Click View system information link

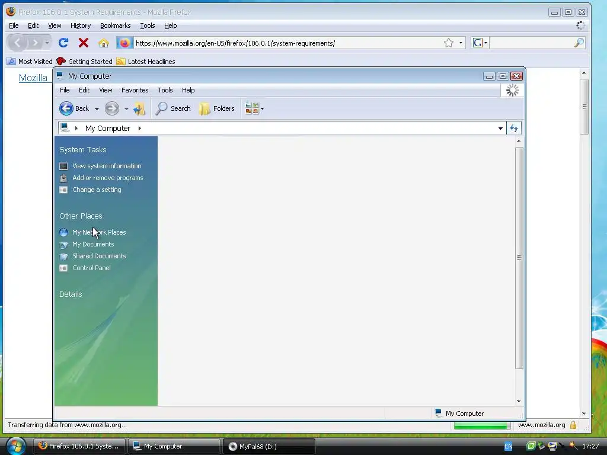click(x=107, y=166)
